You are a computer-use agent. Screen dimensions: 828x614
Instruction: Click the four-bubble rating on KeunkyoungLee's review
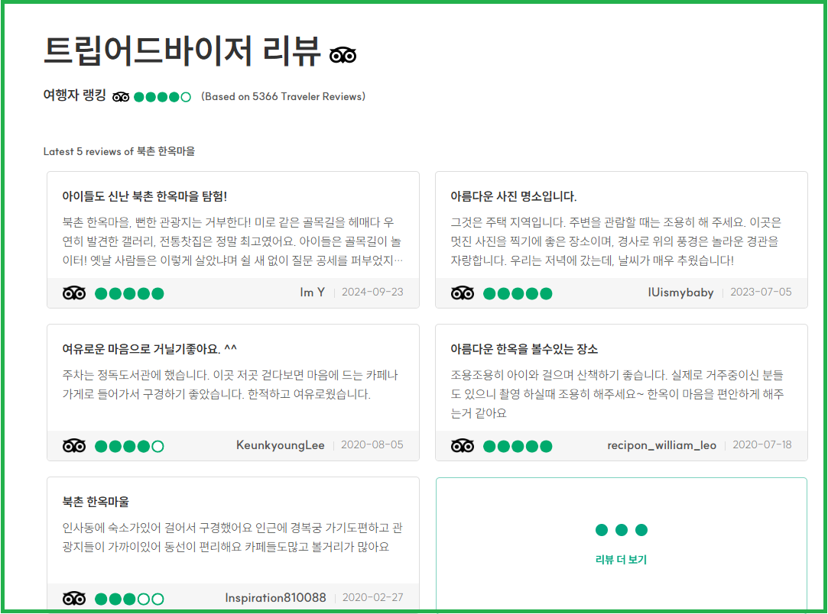[129, 444]
